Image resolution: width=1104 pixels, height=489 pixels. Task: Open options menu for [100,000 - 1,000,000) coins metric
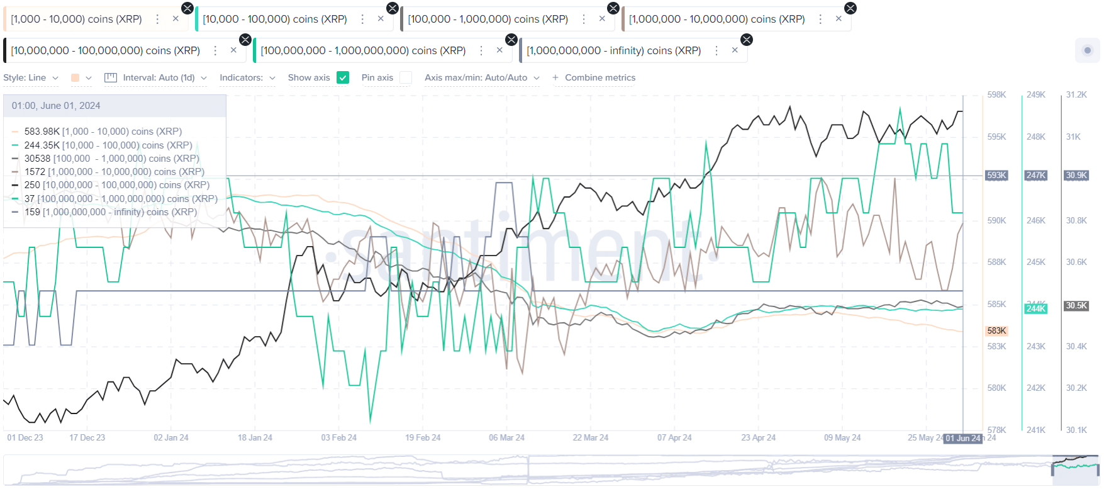point(584,20)
